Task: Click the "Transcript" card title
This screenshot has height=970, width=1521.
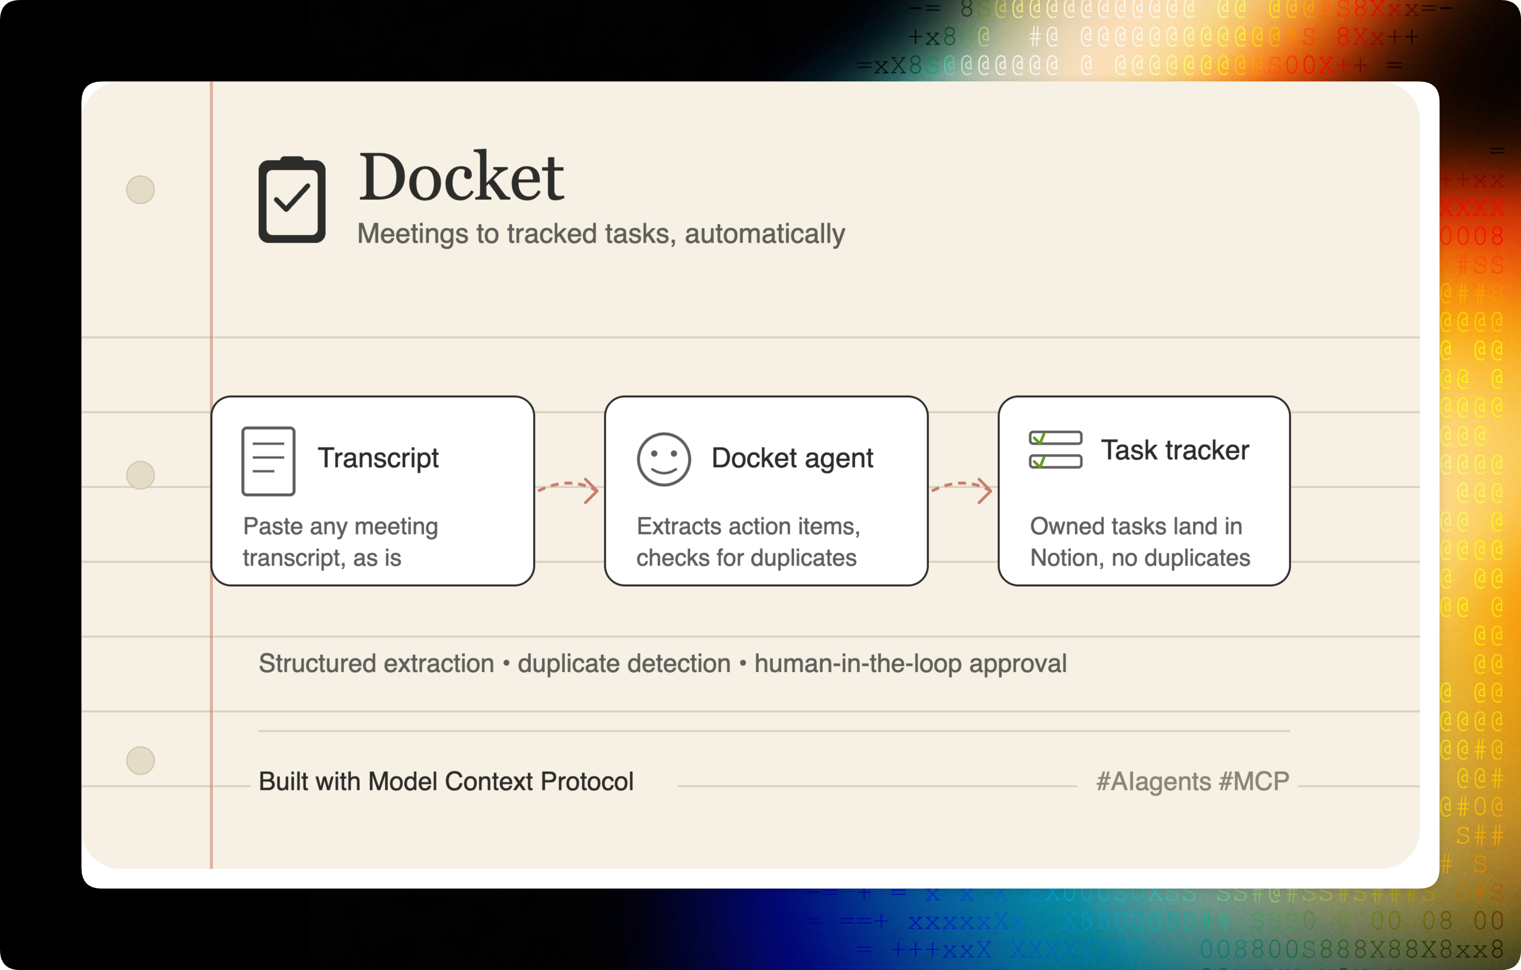Action: 378,458
